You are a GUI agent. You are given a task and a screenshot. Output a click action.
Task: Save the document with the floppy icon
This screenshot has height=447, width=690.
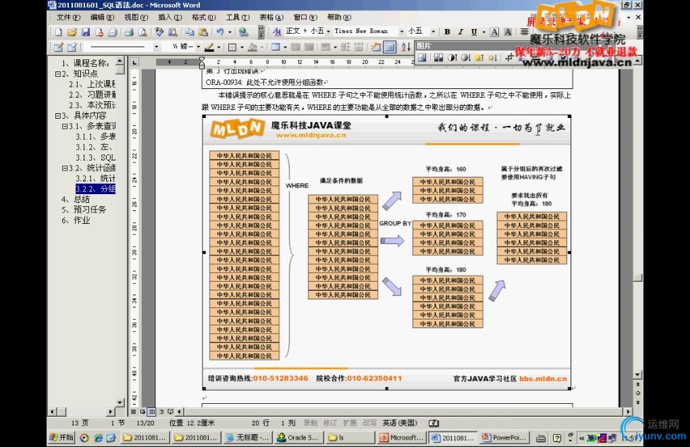[86, 32]
